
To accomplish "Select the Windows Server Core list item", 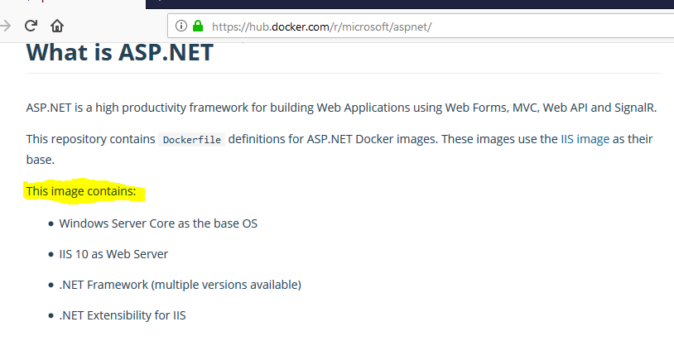I will click(x=158, y=223).
